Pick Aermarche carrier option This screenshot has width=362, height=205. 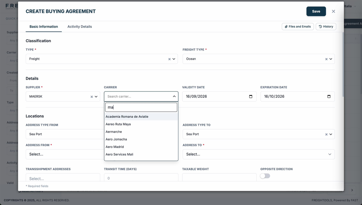point(141,132)
